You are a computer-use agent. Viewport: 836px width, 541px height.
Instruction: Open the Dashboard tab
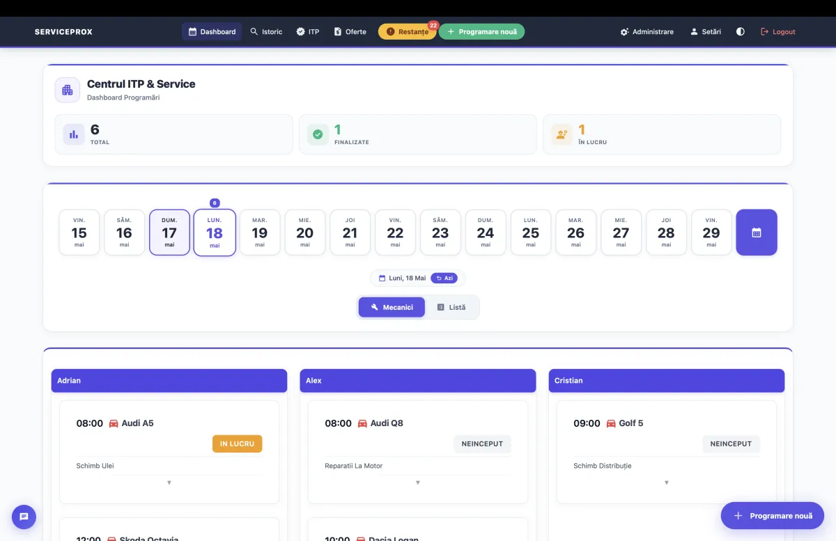pos(212,31)
